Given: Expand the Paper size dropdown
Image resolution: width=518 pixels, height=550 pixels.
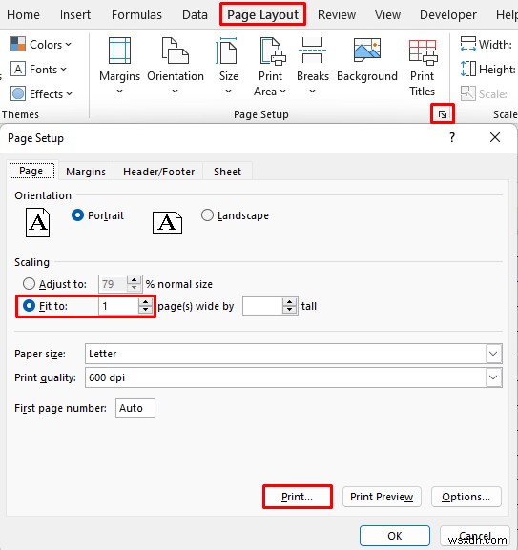Looking at the screenshot, I should [493, 354].
